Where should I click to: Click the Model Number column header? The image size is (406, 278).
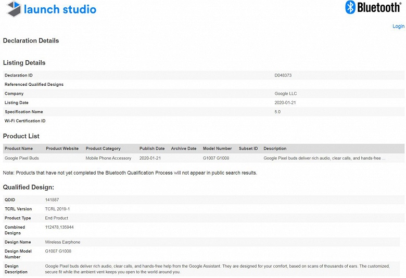(217, 149)
